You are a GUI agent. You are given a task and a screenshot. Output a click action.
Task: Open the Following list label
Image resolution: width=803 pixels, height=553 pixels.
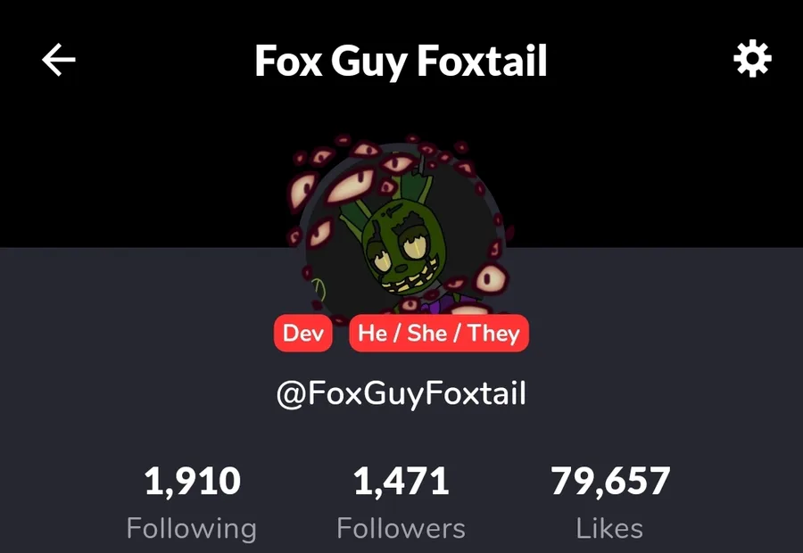(192, 528)
